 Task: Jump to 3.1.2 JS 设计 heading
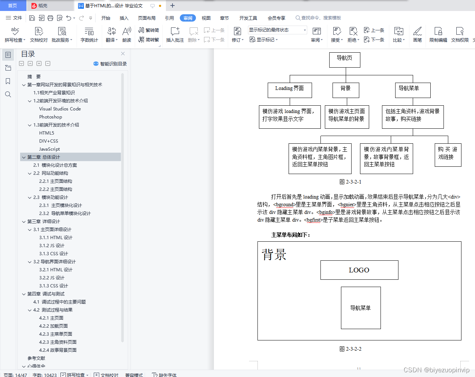pos(52,245)
